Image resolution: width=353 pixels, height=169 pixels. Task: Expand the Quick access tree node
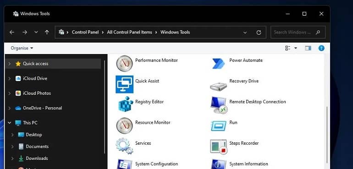(10, 64)
